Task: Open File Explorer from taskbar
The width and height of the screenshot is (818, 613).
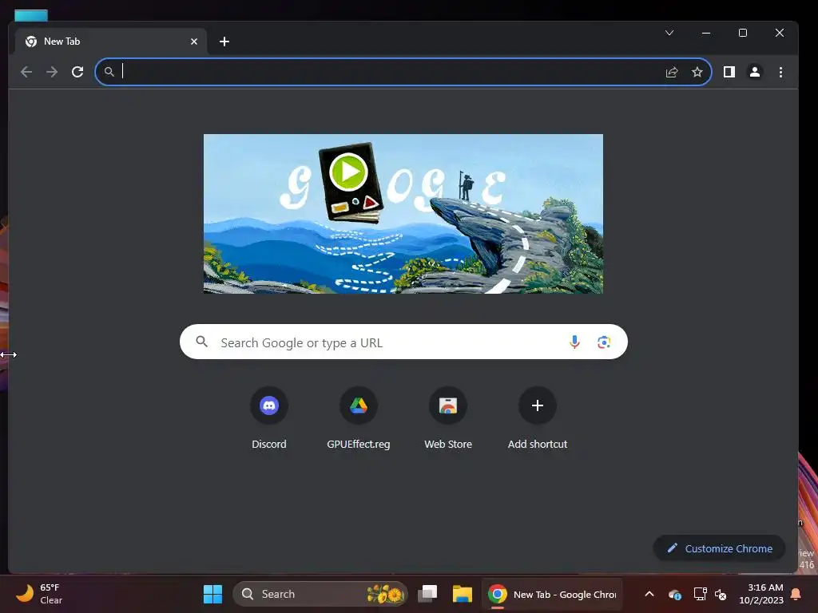Action: [x=463, y=594]
